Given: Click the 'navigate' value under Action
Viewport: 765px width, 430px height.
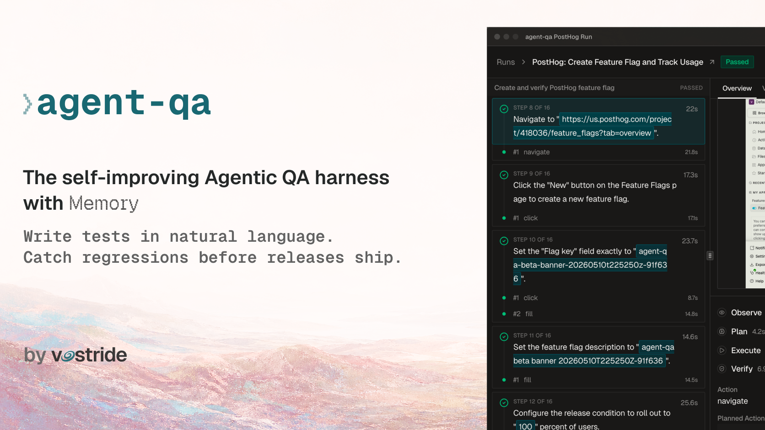Looking at the screenshot, I should click(x=733, y=401).
